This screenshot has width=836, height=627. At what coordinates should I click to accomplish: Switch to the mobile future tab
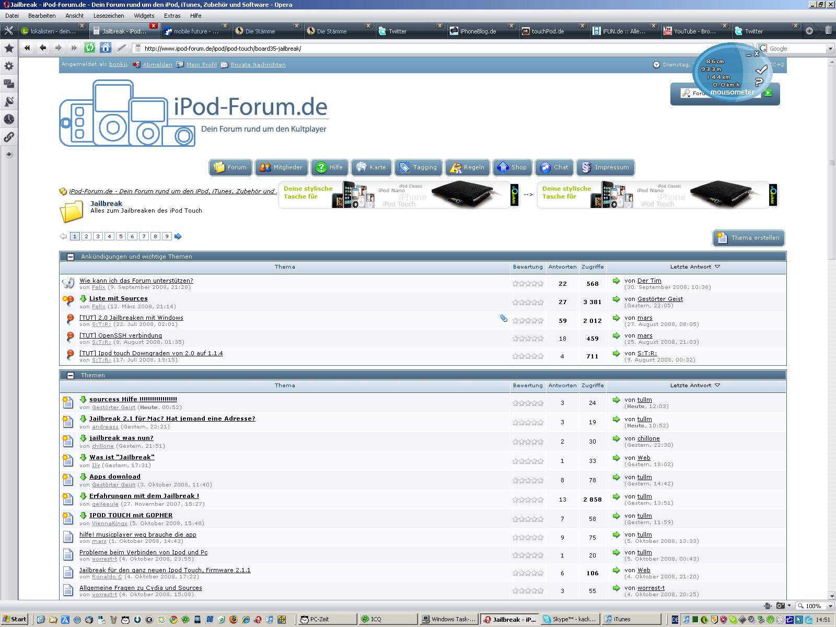tap(196, 31)
